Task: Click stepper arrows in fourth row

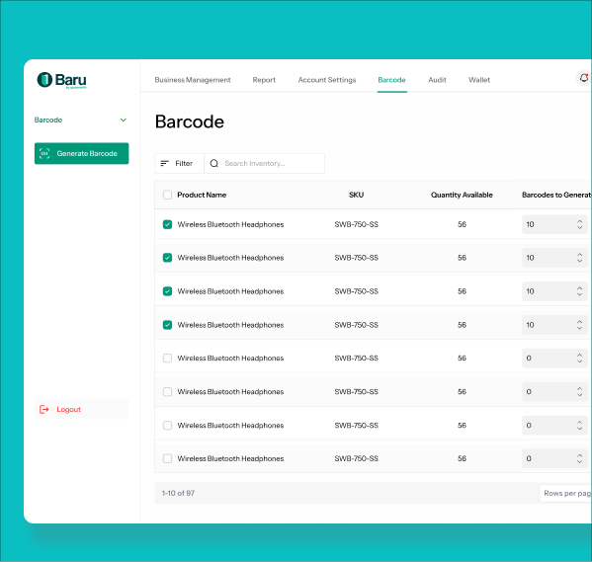Action: (579, 325)
